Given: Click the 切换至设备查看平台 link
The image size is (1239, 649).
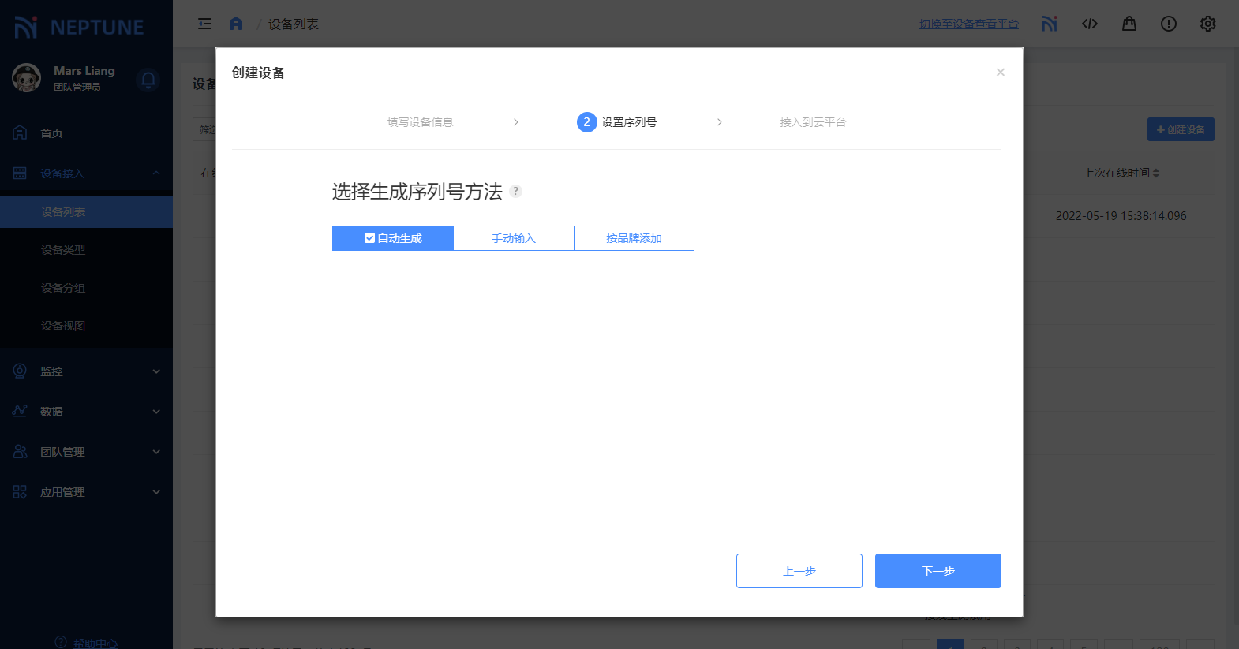Looking at the screenshot, I should coord(968,24).
